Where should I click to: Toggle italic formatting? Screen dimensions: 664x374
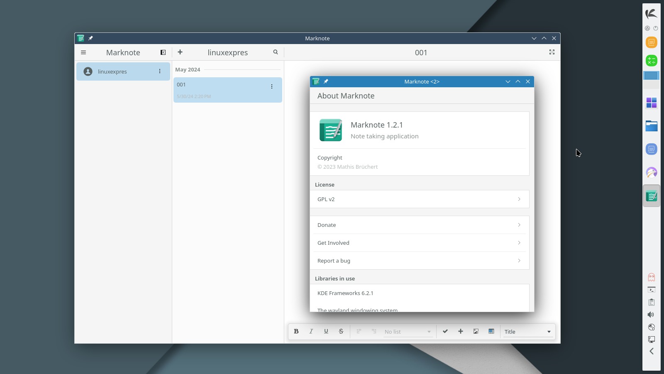(311, 331)
